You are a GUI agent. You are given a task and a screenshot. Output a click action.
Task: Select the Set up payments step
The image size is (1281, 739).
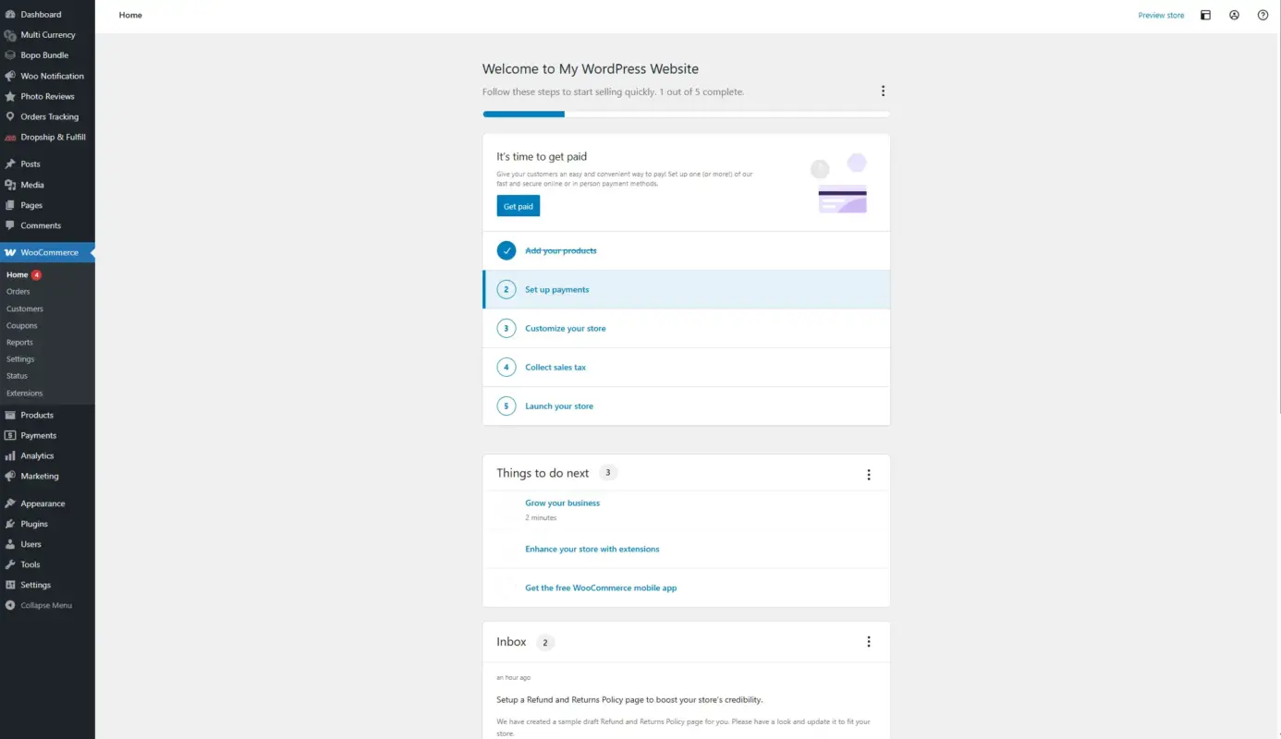pyautogui.click(x=686, y=289)
